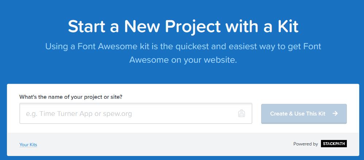
Task: Click the subtitle paragraph about Font Awesome kits
Action: pos(183,53)
